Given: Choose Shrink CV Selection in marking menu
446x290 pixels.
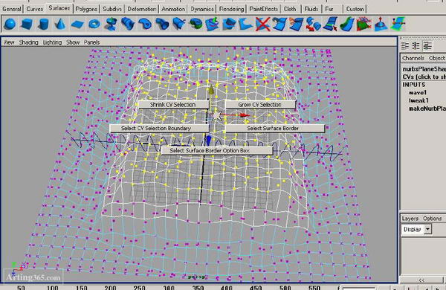Looking at the screenshot, I should point(173,104).
